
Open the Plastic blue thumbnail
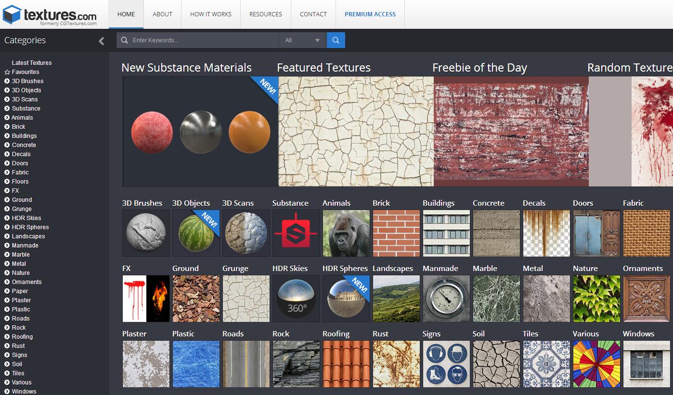pyautogui.click(x=196, y=364)
